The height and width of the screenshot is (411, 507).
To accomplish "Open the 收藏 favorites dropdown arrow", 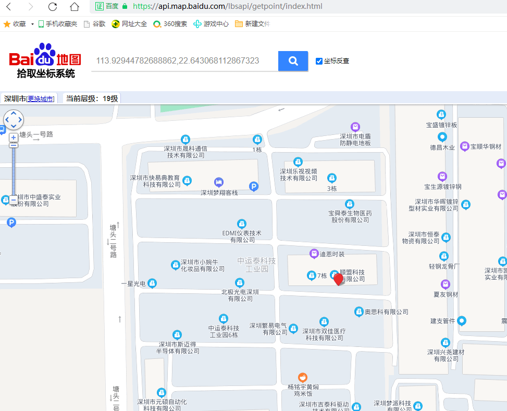I will tap(32, 24).
